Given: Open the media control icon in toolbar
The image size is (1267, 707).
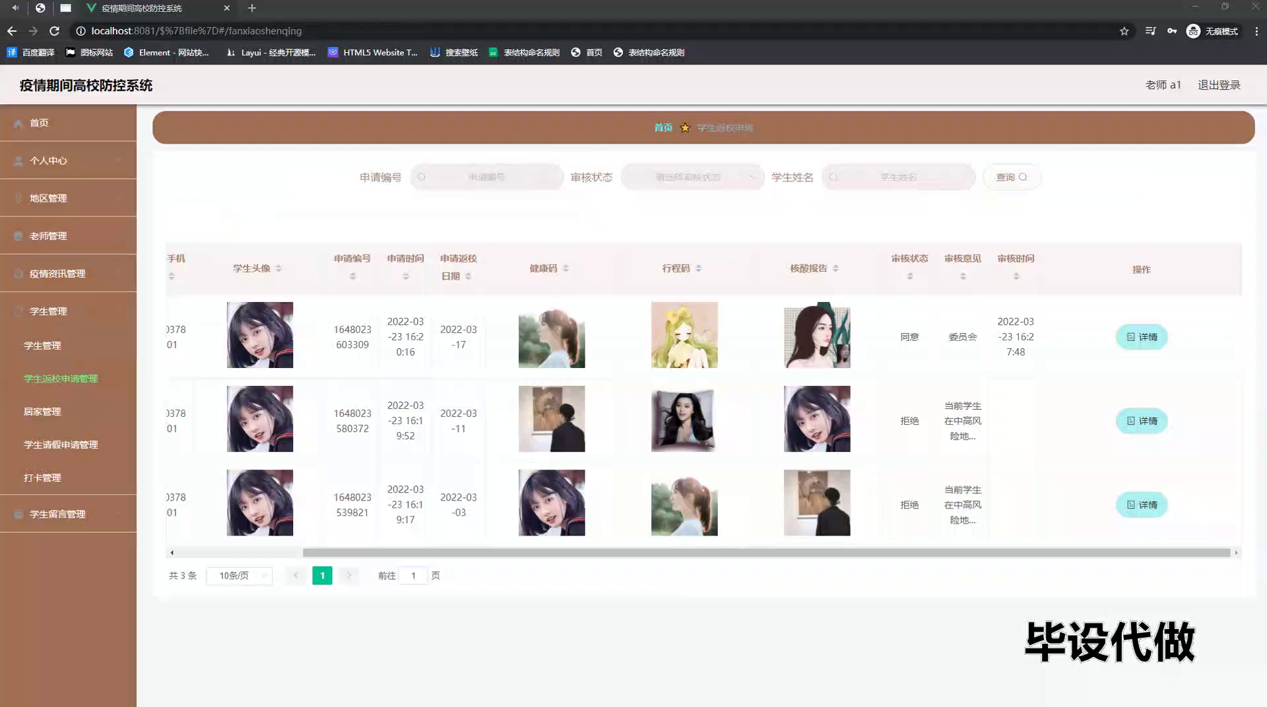Looking at the screenshot, I should pos(1150,31).
